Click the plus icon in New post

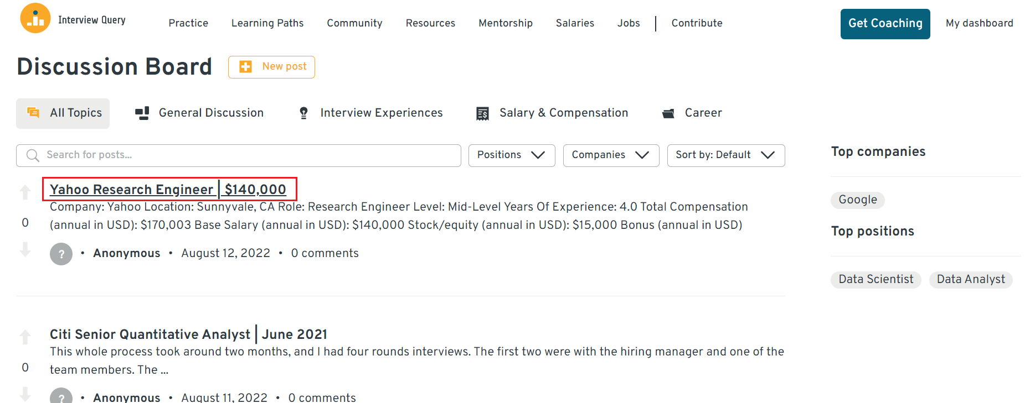pos(245,67)
